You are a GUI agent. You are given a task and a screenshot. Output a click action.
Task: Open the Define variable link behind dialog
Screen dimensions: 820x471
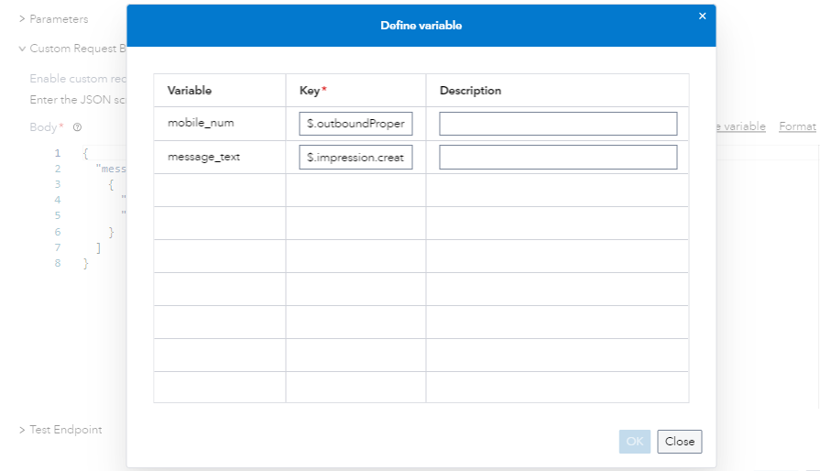741,126
